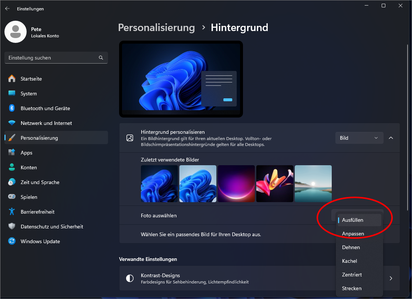Open Netzwerk und Internet settings
Image resolution: width=412 pixels, height=299 pixels.
(56, 123)
